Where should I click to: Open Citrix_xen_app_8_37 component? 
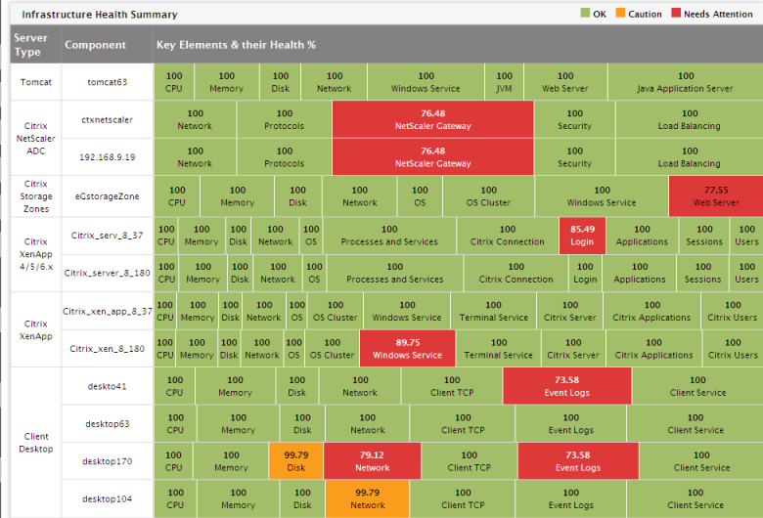pos(107,311)
